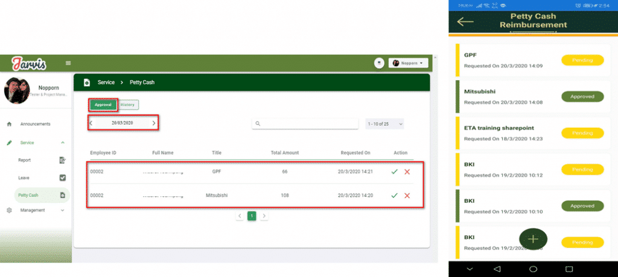Click the hamburger menu icon beside the Jarvis logo
The height and width of the screenshot is (277, 618).
68,63
